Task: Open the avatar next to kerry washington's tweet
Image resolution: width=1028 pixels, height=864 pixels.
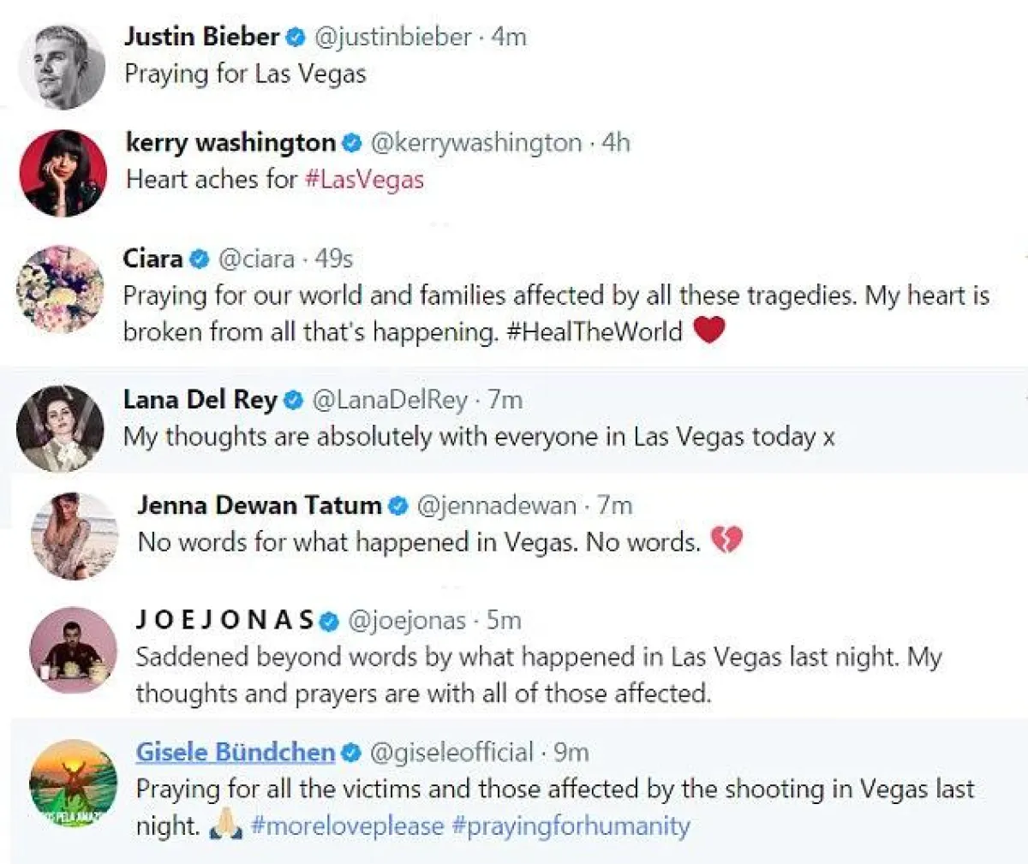Action: (x=63, y=173)
